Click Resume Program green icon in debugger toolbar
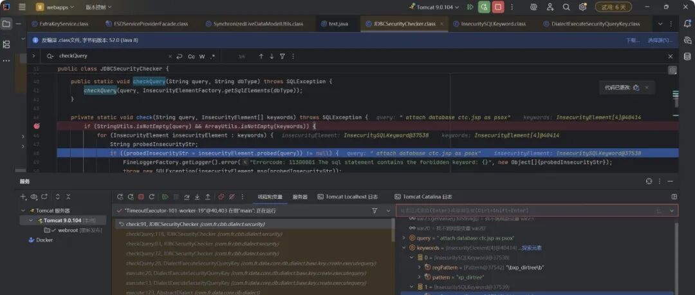 (165, 196)
